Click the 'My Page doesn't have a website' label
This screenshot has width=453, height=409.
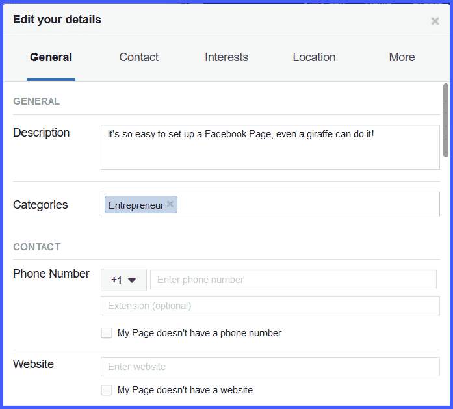point(185,390)
